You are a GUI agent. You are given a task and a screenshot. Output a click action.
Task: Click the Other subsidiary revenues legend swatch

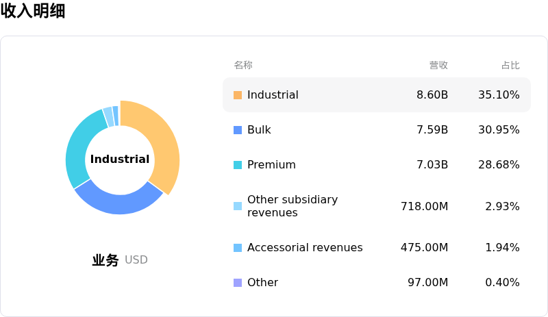click(x=238, y=206)
